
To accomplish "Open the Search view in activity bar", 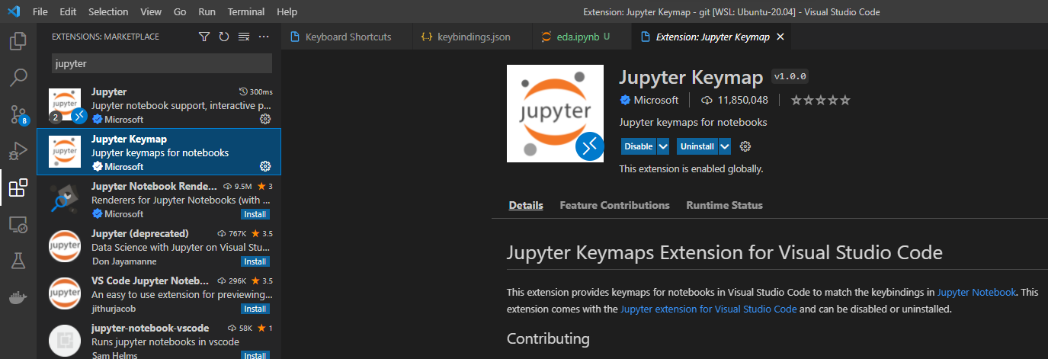I will pos(18,77).
